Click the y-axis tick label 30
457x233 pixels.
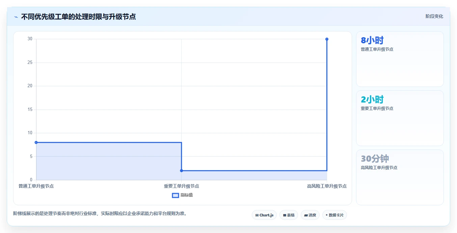[x=30, y=39]
